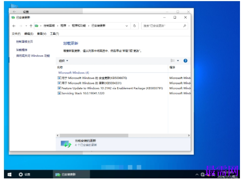
Task: Click the search magnifier icon
Action: coord(184,26)
